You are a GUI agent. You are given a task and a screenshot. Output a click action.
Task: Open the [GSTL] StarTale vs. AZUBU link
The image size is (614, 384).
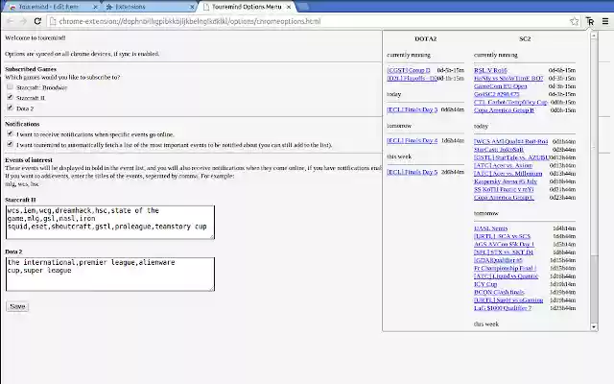tap(511, 157)
